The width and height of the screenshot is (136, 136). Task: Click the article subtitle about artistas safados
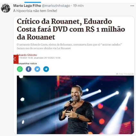(69, 46)
